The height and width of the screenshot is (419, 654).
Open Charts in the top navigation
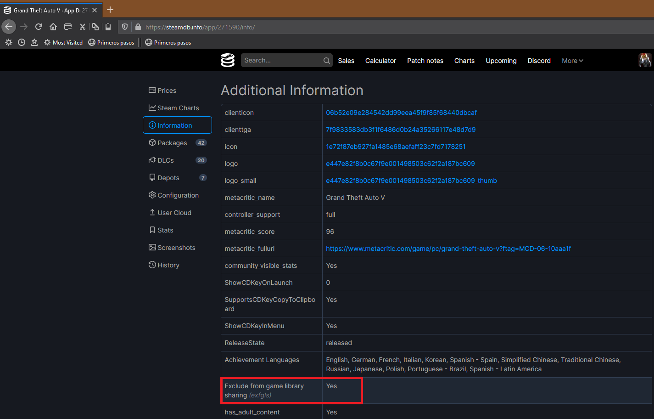(x=464, y=61)
